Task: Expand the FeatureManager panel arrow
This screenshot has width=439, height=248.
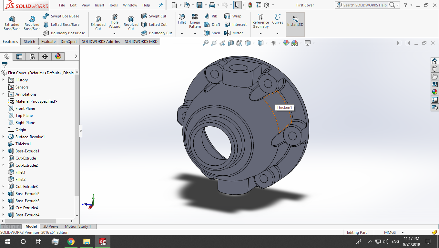Action: (x=76, y=57)
